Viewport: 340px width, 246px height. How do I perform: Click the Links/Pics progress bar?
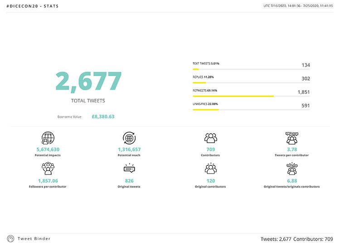251,110
